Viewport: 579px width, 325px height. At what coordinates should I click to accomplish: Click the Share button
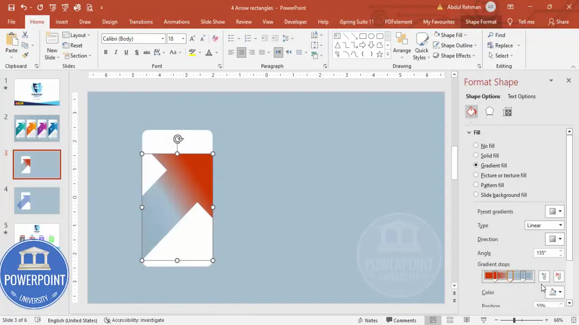coord(558,22)
